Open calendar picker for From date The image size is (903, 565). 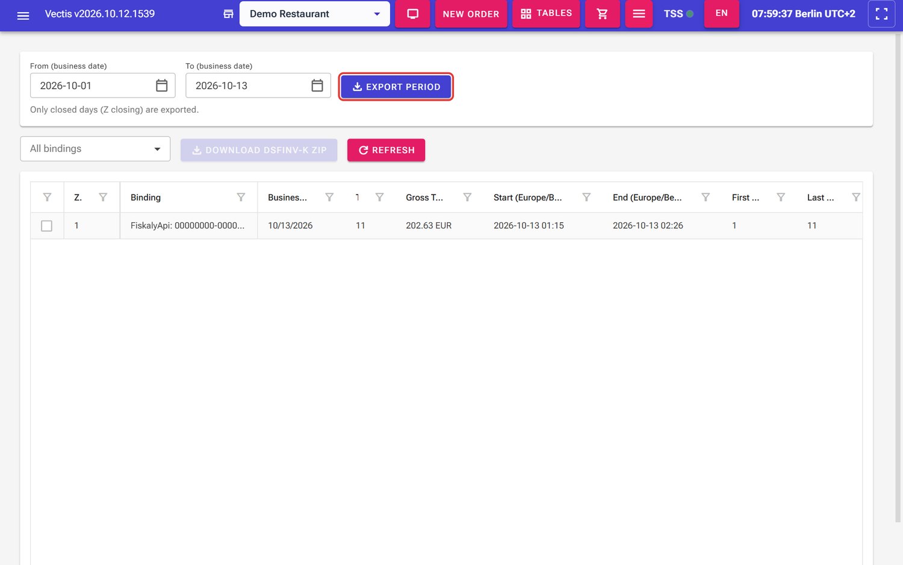click(x=161, y=86)
